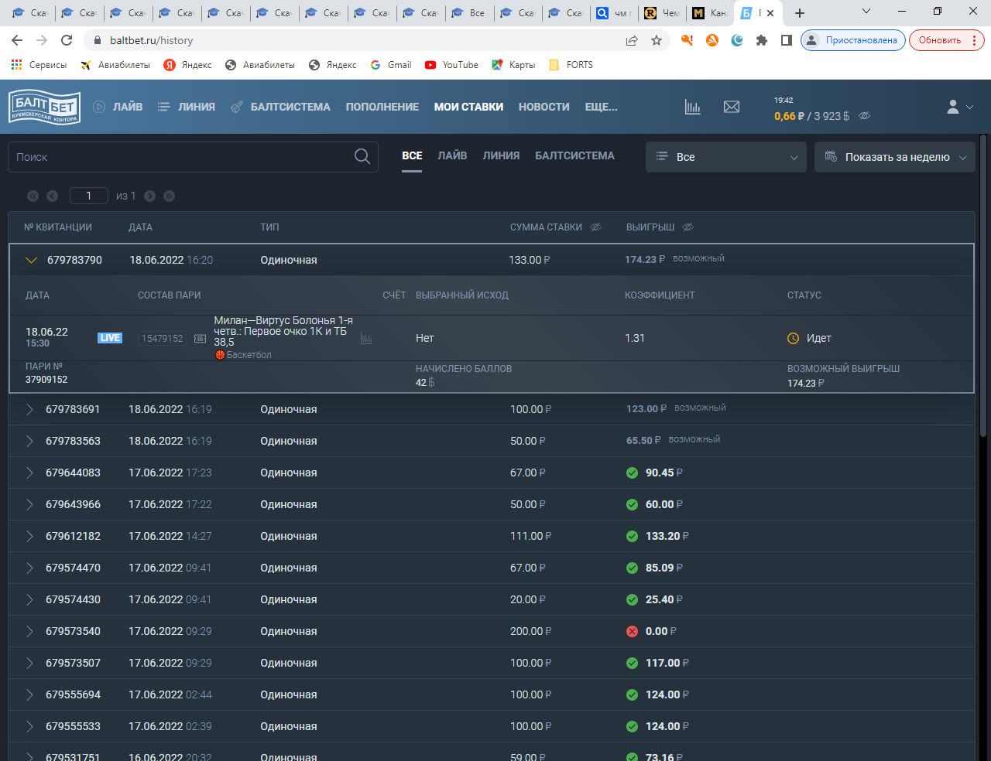This screenshot has width=991, height=761.
Task: Open messages envelope icon
Action: coord(732,107)
